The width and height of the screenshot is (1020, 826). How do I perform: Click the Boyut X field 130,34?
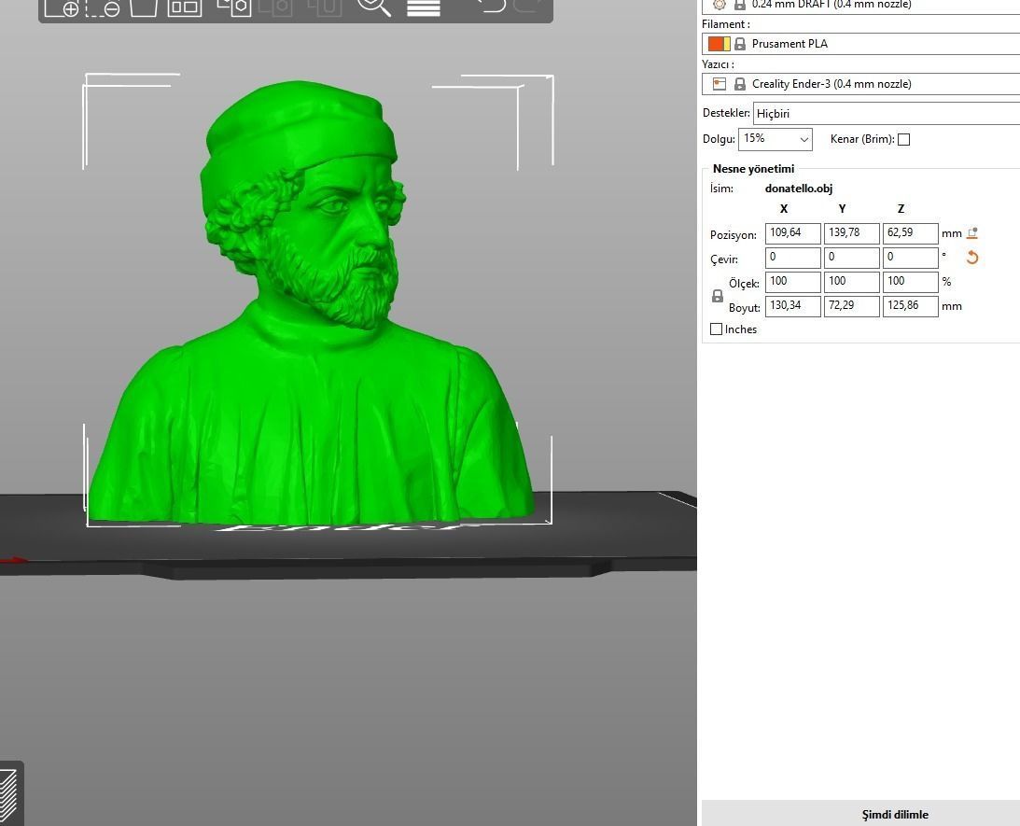pyautogui.click(x=793, y=306)
